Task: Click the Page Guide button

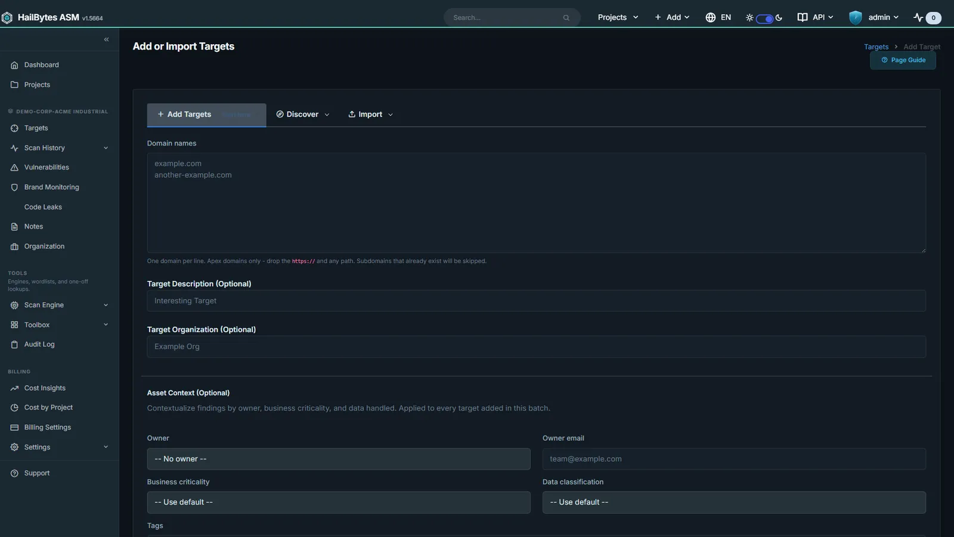Action: pyautogui.click(x=903, y=60)
